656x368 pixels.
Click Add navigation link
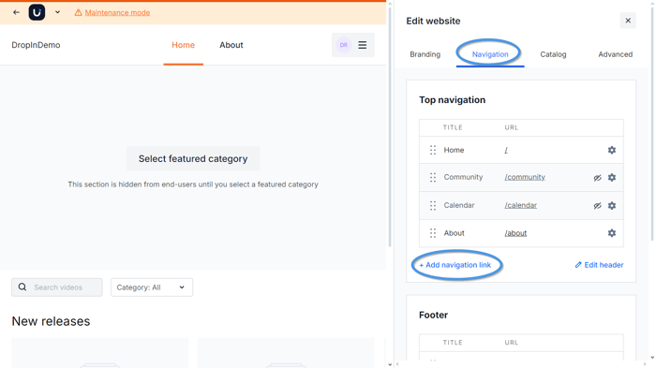pos(455,265)
